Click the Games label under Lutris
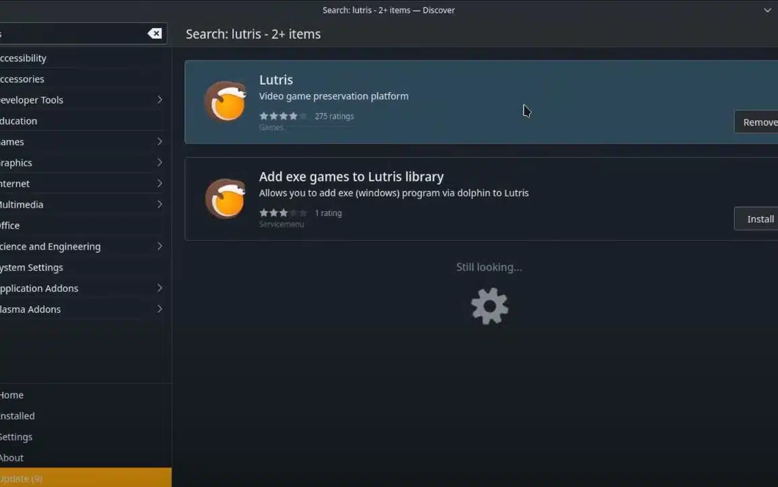The image size is (778, 487). coord(271,127)
